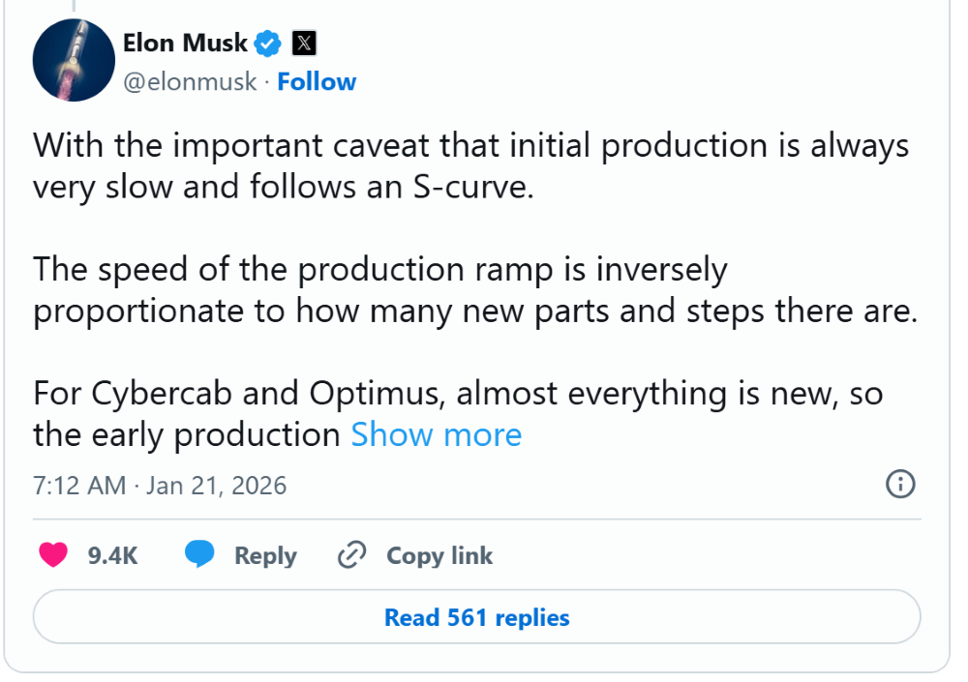
Task: Click Elon Musk's rocket profile avatar
Action: [74, 60]
